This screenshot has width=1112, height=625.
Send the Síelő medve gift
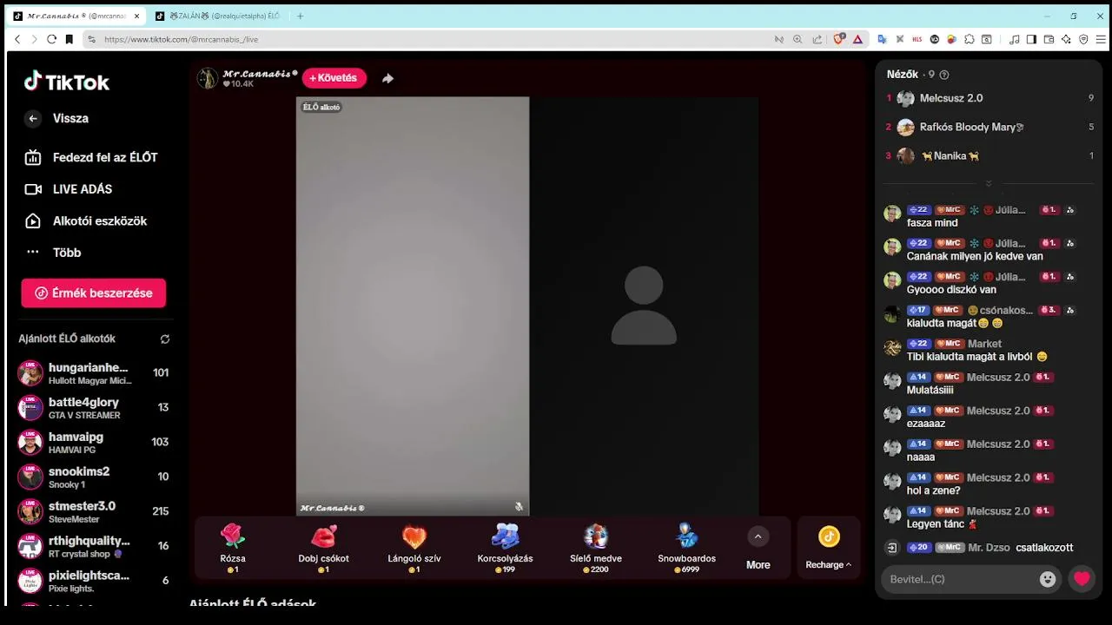coord(596,548)
